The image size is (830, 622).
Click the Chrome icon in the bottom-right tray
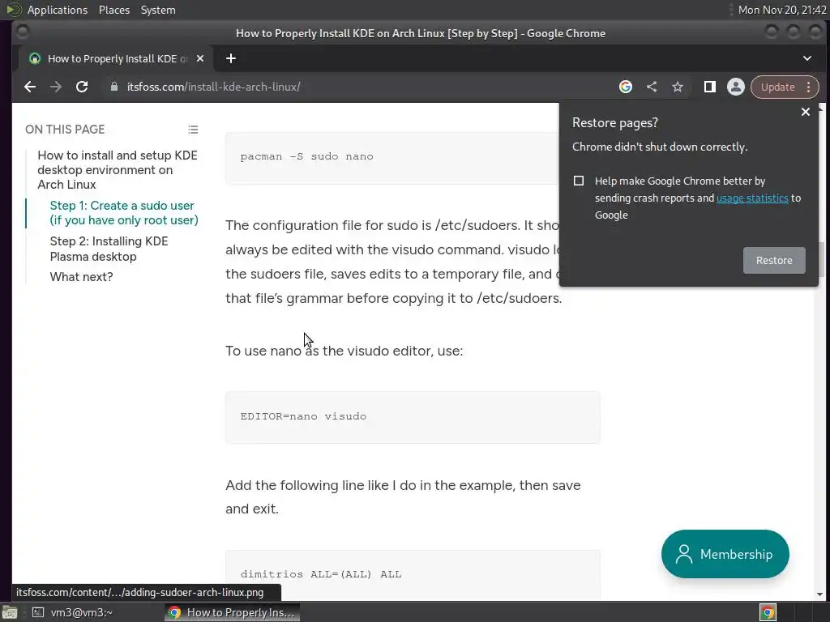pyautogui.click(x=768, y=612)
